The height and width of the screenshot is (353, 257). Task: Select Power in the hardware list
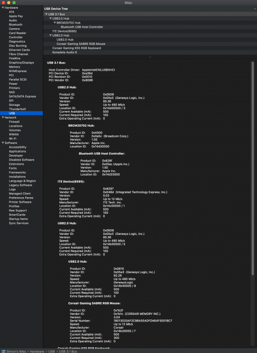13,84
